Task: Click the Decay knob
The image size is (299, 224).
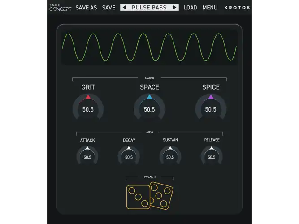Action: click(129, 155)
